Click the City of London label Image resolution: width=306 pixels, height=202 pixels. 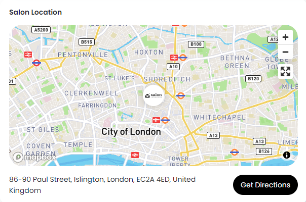(x=131, y=132)
